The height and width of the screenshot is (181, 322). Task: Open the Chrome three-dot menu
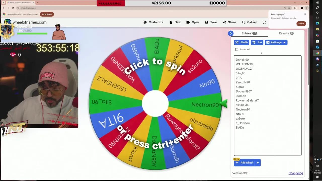pyautogui.click(x=306, y=8)
